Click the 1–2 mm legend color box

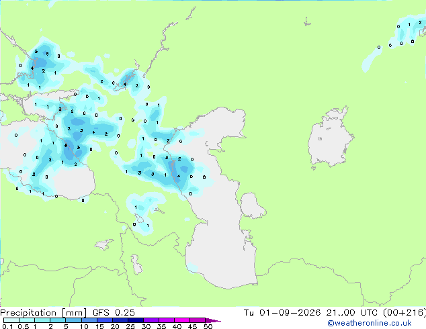click(x=42, y=320)
